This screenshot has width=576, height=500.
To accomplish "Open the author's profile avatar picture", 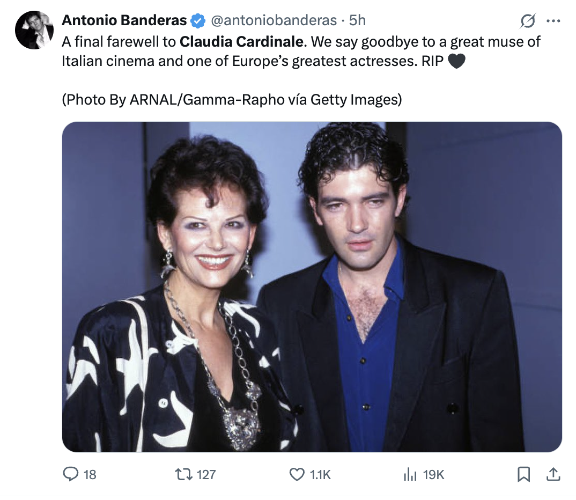I will (x=34, y=30).
